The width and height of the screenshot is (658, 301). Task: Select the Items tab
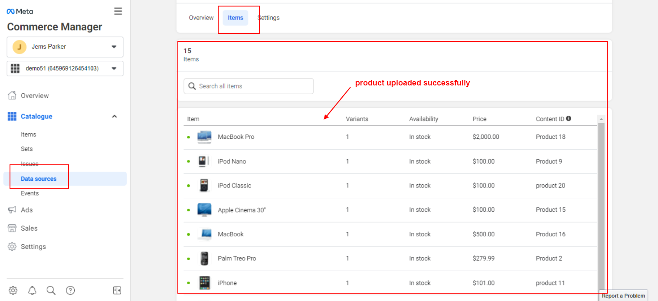[236, 18]
